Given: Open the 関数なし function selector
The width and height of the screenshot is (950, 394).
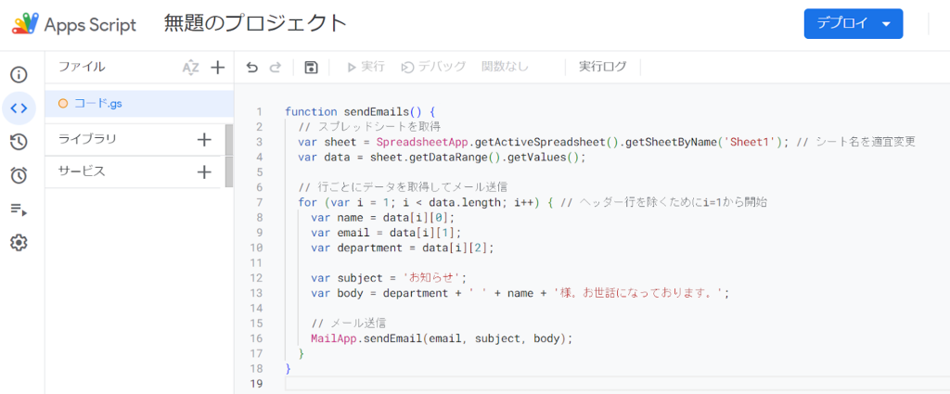Looking at the screenshot, I should coord(506,67).
